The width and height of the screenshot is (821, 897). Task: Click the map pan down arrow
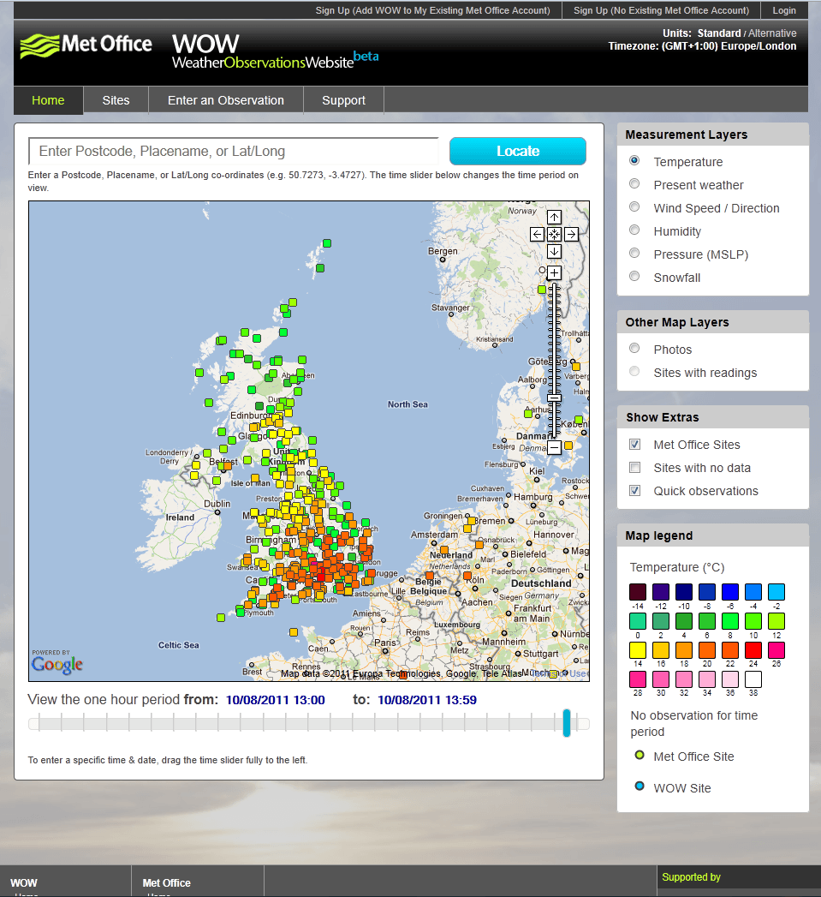[x=554, y=251]
